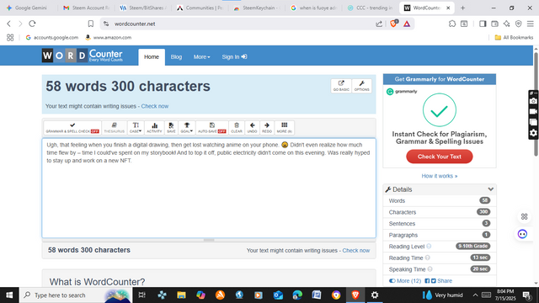The height and width of the screenshot is (303, 539).
Task: Open File Explorer from taskbar
Action: (x=181, y=295)
